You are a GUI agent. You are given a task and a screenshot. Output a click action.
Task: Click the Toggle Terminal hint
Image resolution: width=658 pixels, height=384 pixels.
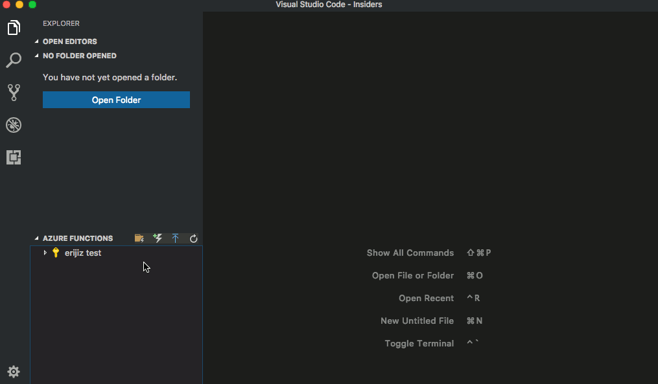click(419, 343)
